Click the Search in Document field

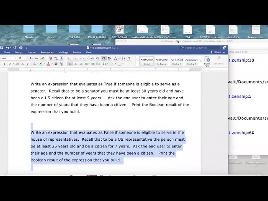tap(200, 48)
